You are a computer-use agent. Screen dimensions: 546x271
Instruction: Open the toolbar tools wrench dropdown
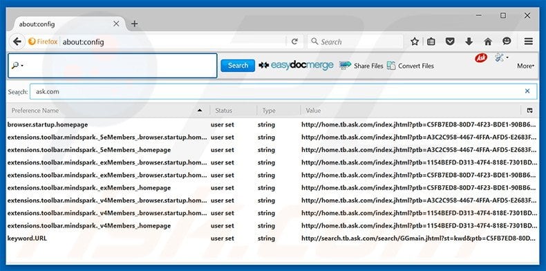502,58
